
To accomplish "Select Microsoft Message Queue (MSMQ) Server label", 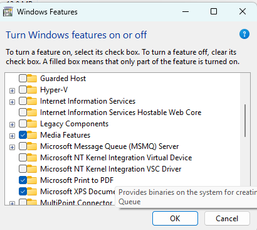I will click(x=110, y=146).
